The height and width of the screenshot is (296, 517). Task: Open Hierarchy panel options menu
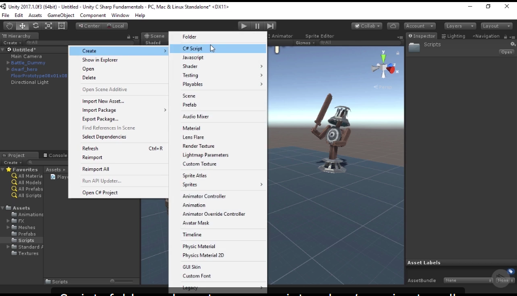tap(135, 37)
